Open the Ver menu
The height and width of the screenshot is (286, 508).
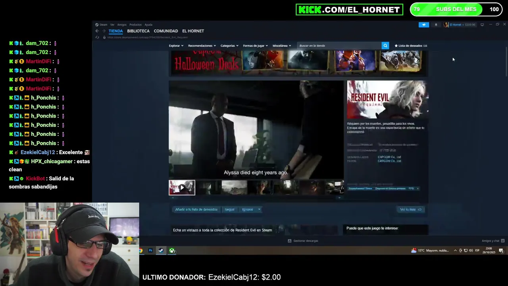112,25
